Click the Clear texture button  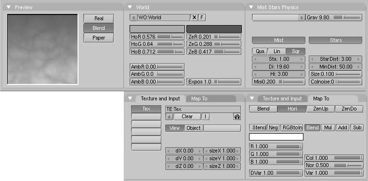(187, 117)
